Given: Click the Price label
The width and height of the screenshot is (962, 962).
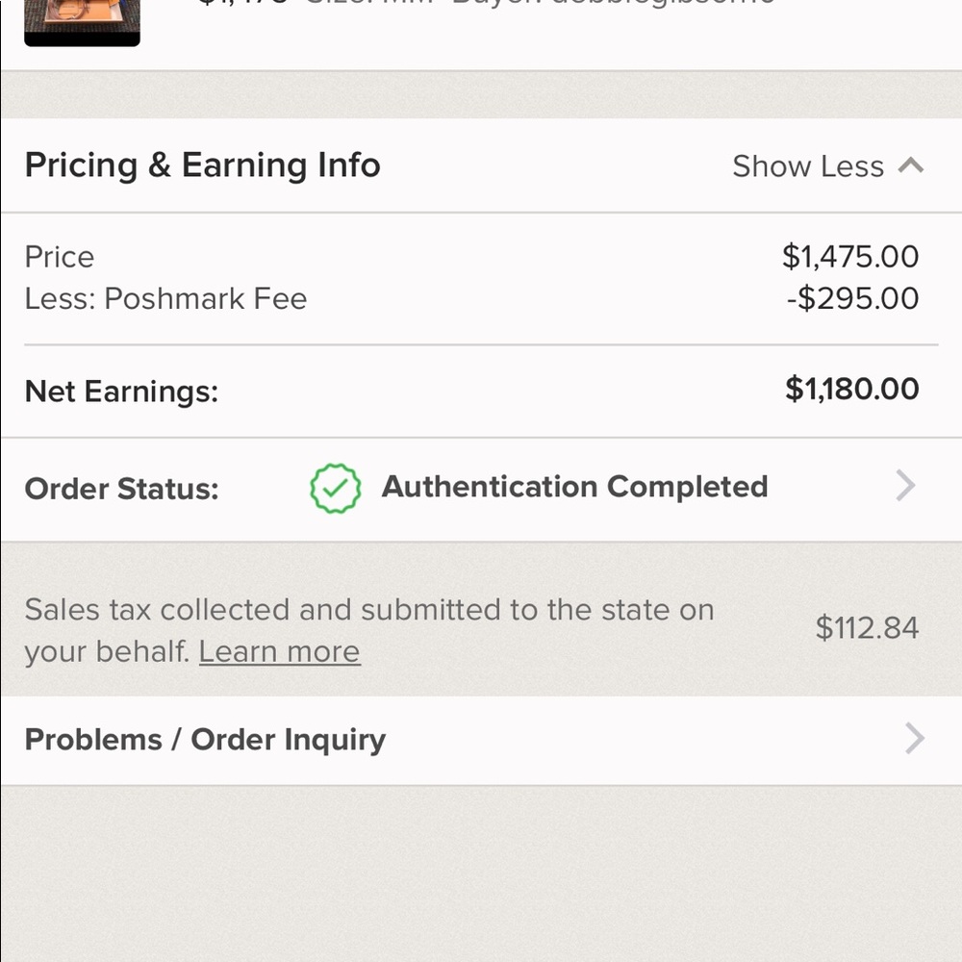Looking at the screenshot, I should pos(60,257).
